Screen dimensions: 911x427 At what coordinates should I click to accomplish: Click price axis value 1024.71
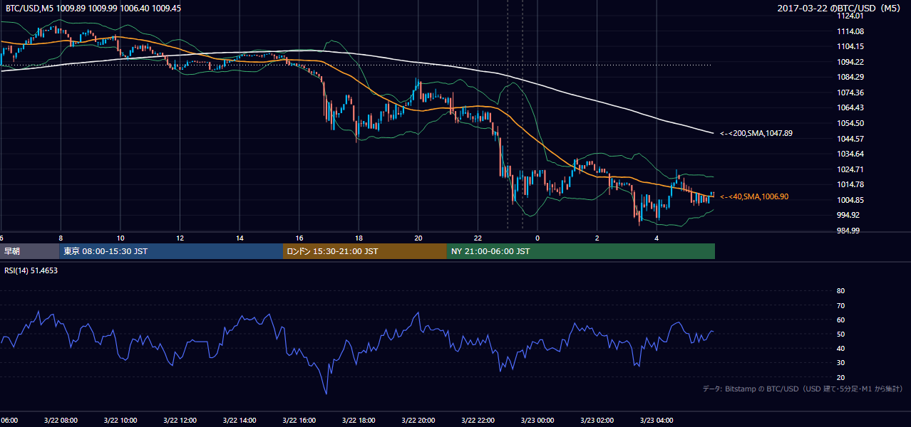tap(850, 169)
